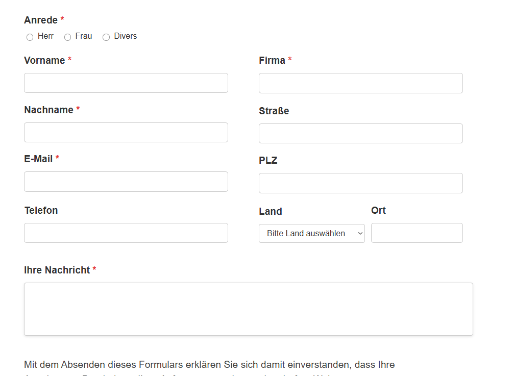Image resolution: width=514 pixels, height=376 pixels.
Task: Click into the Nachname input box
Action: pos(126,132)
